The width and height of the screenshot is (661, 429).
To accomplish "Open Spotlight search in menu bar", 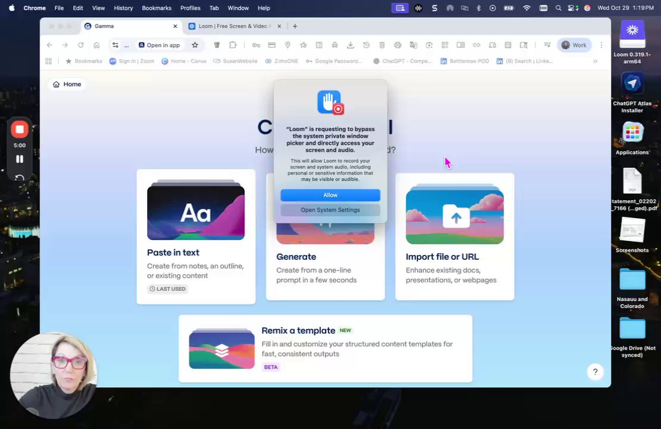I will click(558, 8).
